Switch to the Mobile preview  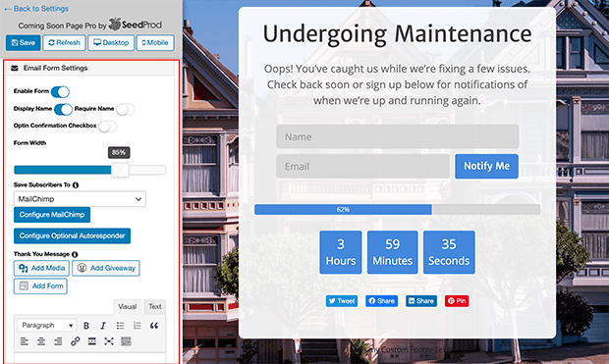coord(155,43)
